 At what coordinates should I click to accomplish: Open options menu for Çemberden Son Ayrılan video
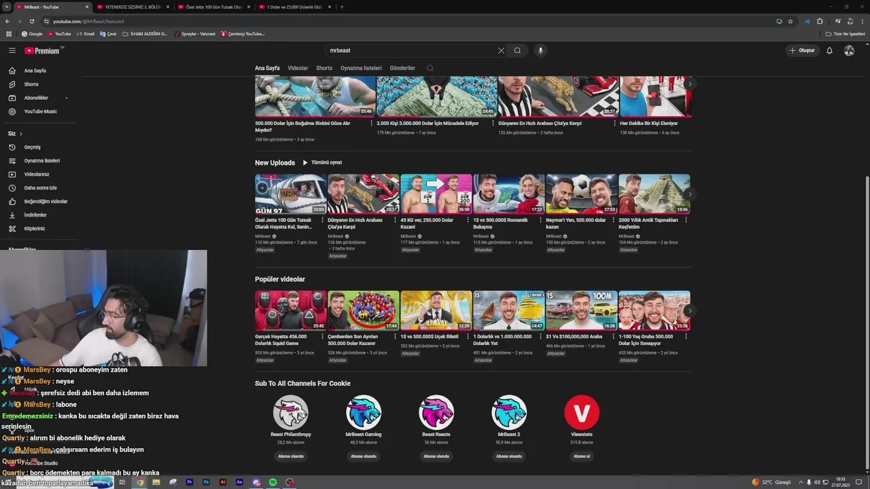click(396, 337)
